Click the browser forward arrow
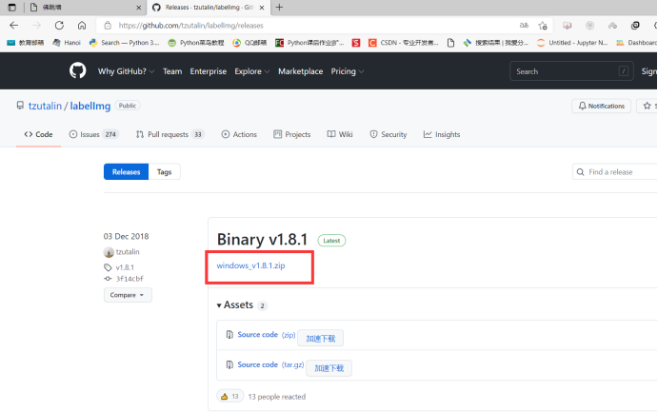The image size is (658, 412). 37,26
